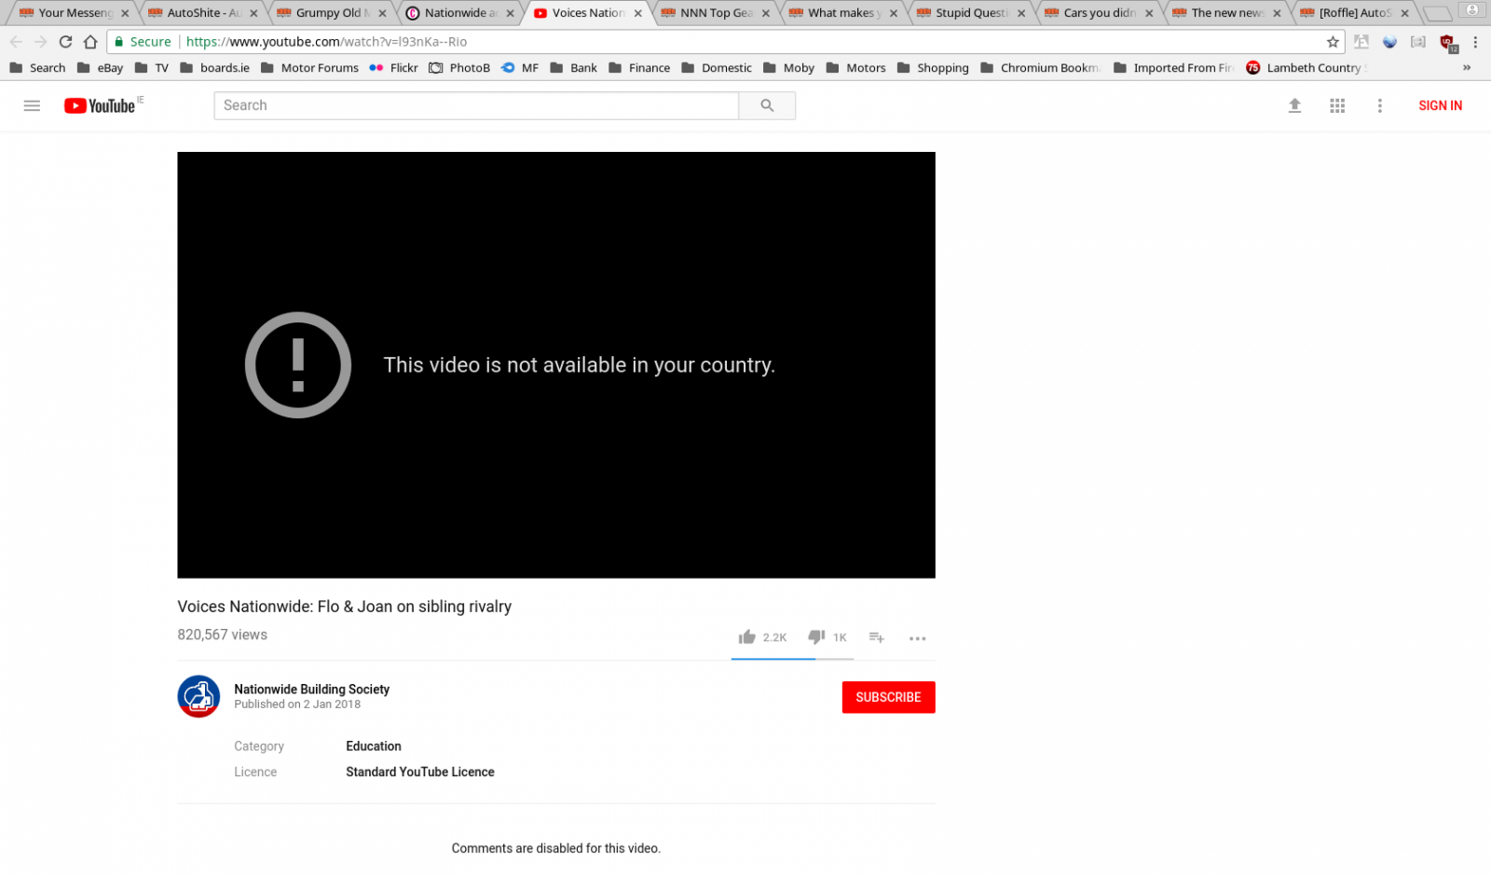
Task: Click SIGN IN on YouTube
Action: pos(1440,105)
